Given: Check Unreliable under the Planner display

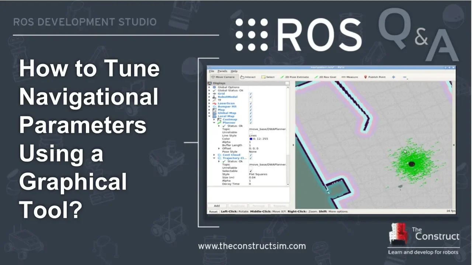Looking at the screenshot, I should point(251,132).
